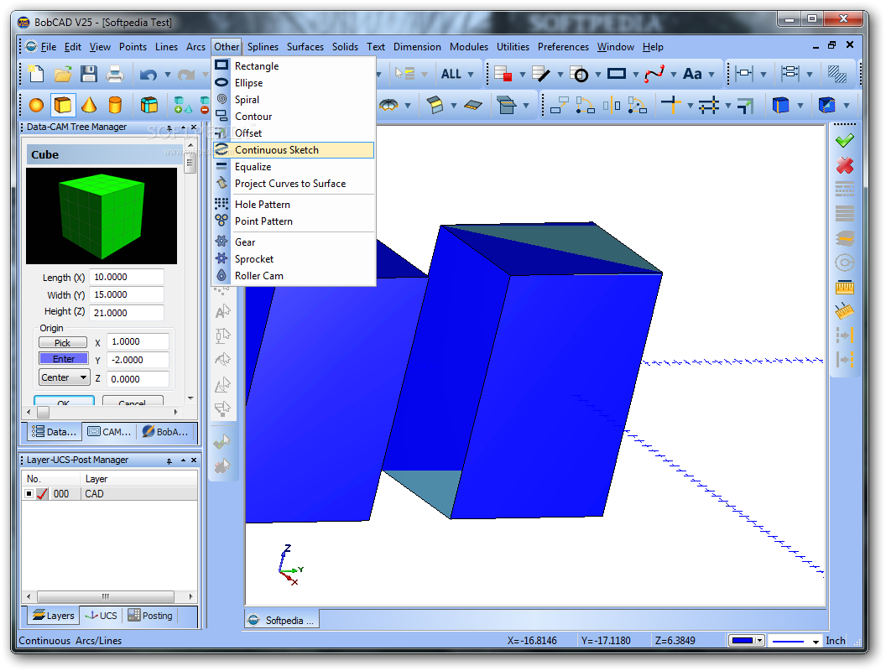Switch to the CAM tree tab
The width and height of the screenshot is (886, 671).
[110, 431]
